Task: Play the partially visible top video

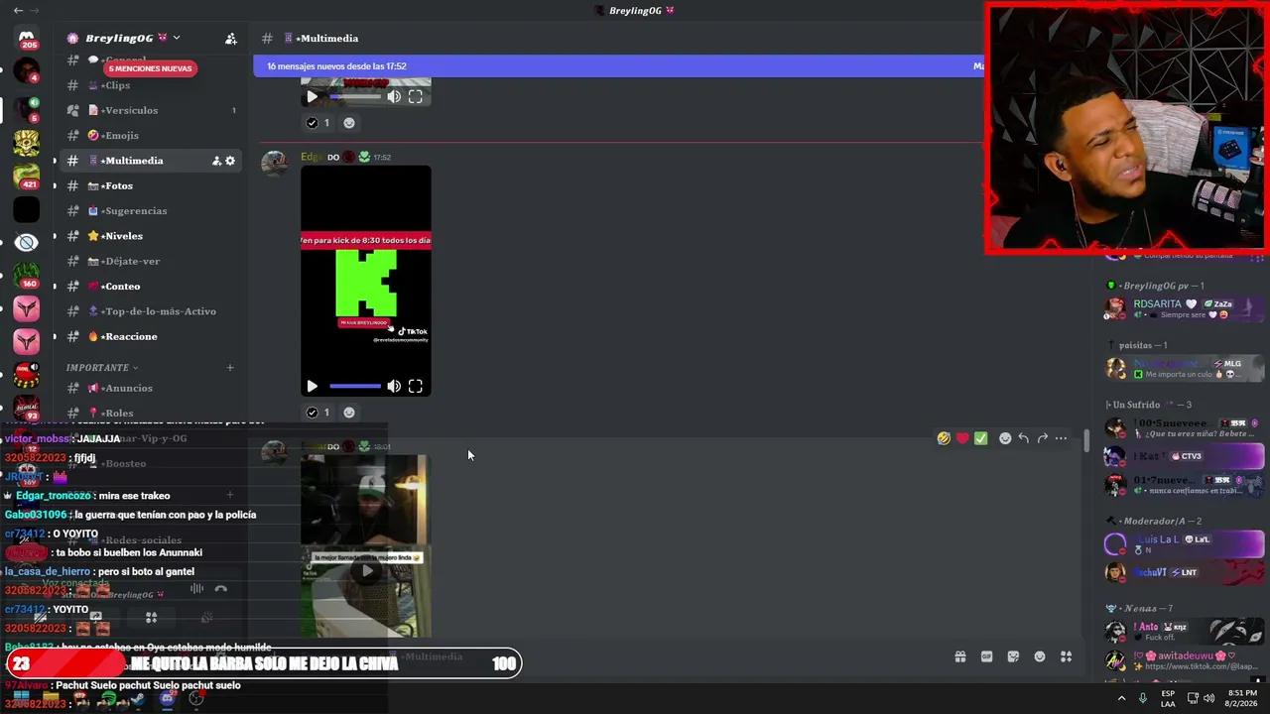Action: (x=312, y=97)
